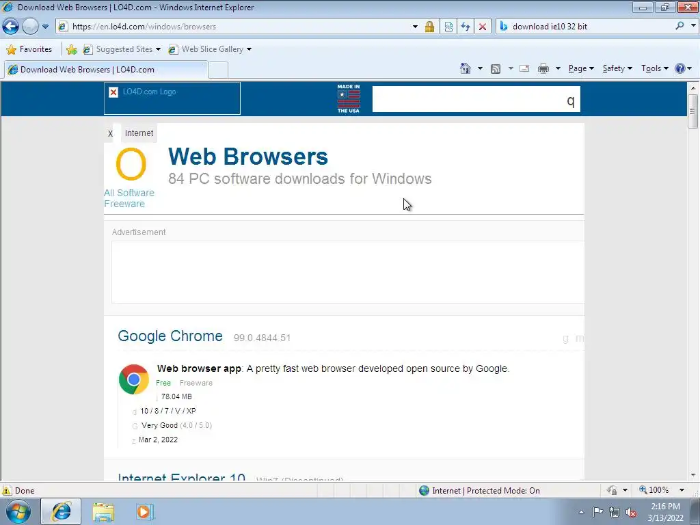
Task: Show hidden tray icons arrow
Action: 581,512
